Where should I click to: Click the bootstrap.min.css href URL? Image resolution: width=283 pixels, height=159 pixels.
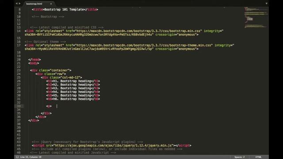click(138, 31)
